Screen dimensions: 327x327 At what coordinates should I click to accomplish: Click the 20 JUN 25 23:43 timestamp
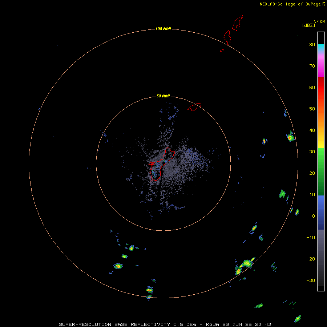coord(247,324)
